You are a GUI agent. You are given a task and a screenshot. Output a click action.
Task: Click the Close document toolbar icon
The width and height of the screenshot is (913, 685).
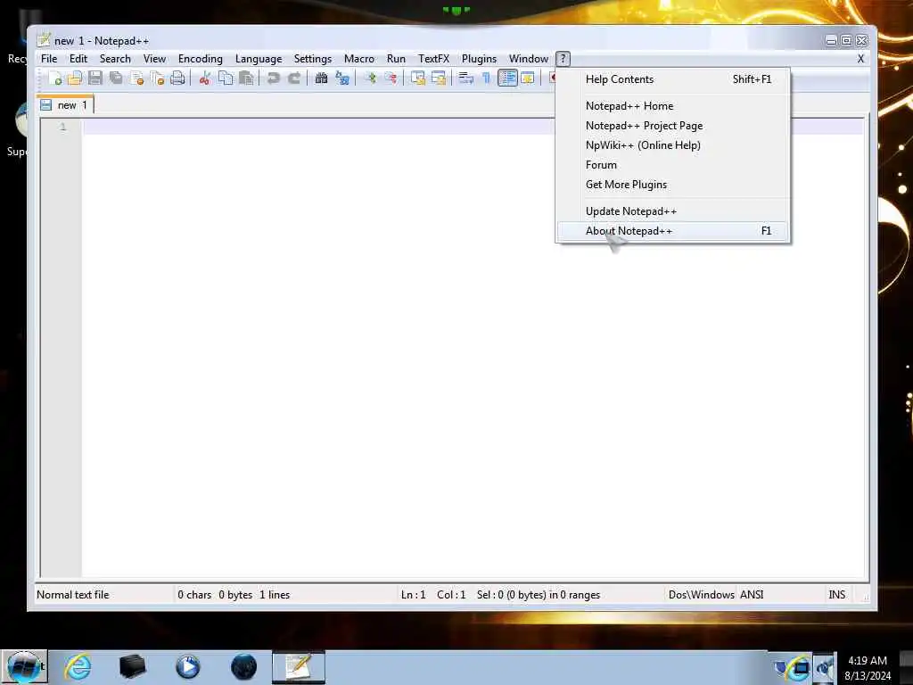(x=136, y=78)
